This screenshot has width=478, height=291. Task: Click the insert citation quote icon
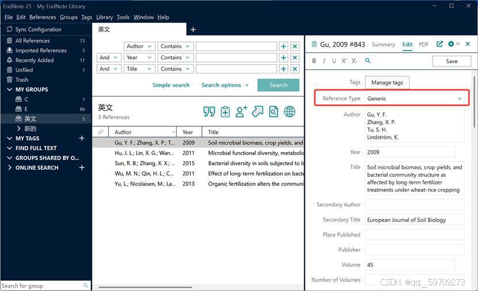209,111
